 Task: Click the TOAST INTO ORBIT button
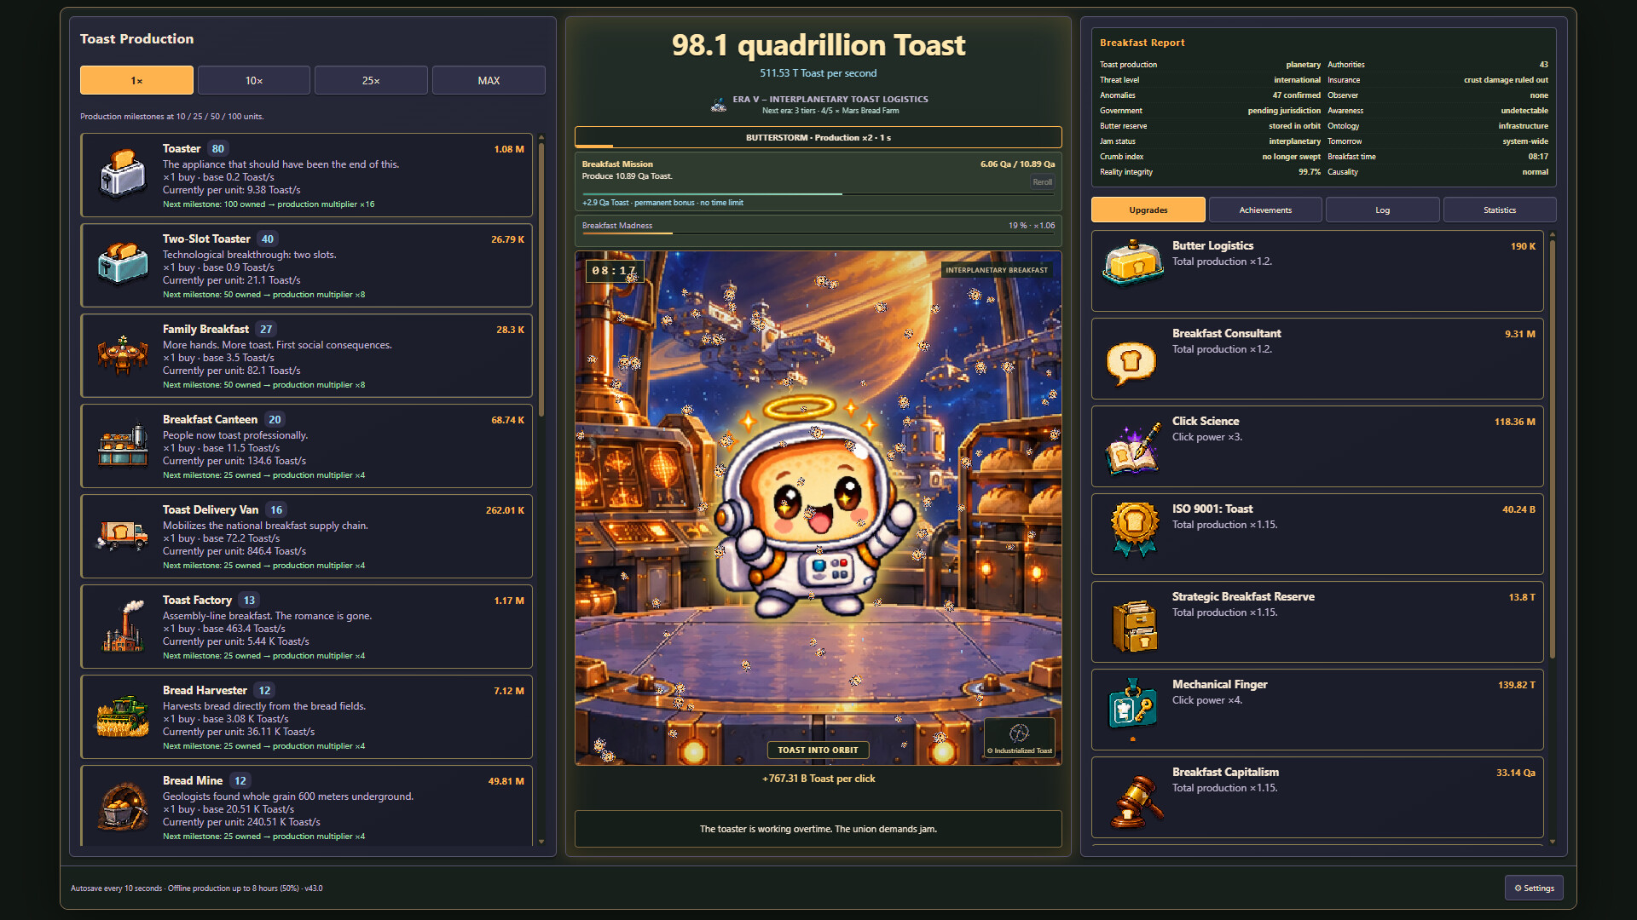click(818, 750)
